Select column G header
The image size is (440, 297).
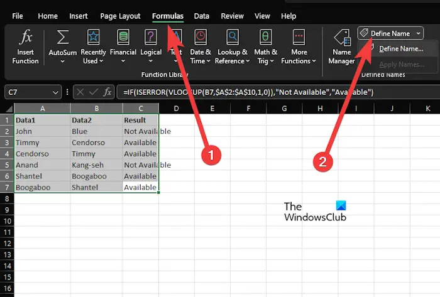[284, 109]
